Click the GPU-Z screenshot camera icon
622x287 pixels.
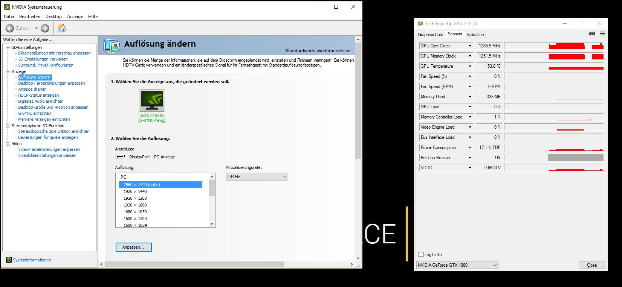(592, 34)
